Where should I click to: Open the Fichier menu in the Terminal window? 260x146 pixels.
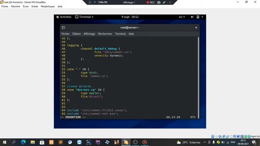[x=65, y=34]
